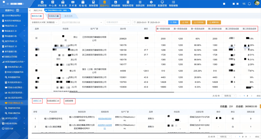Open 带量明细查询 submenu item
This screenshot has width=261, height=139.
(13, 108)
